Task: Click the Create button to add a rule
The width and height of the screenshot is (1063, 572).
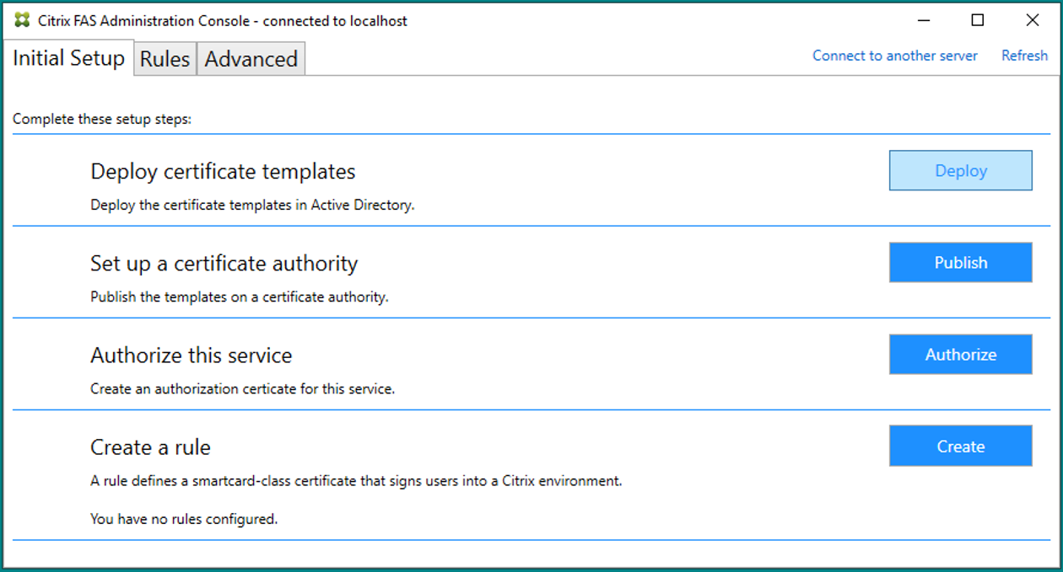Action: click(960, 446)
